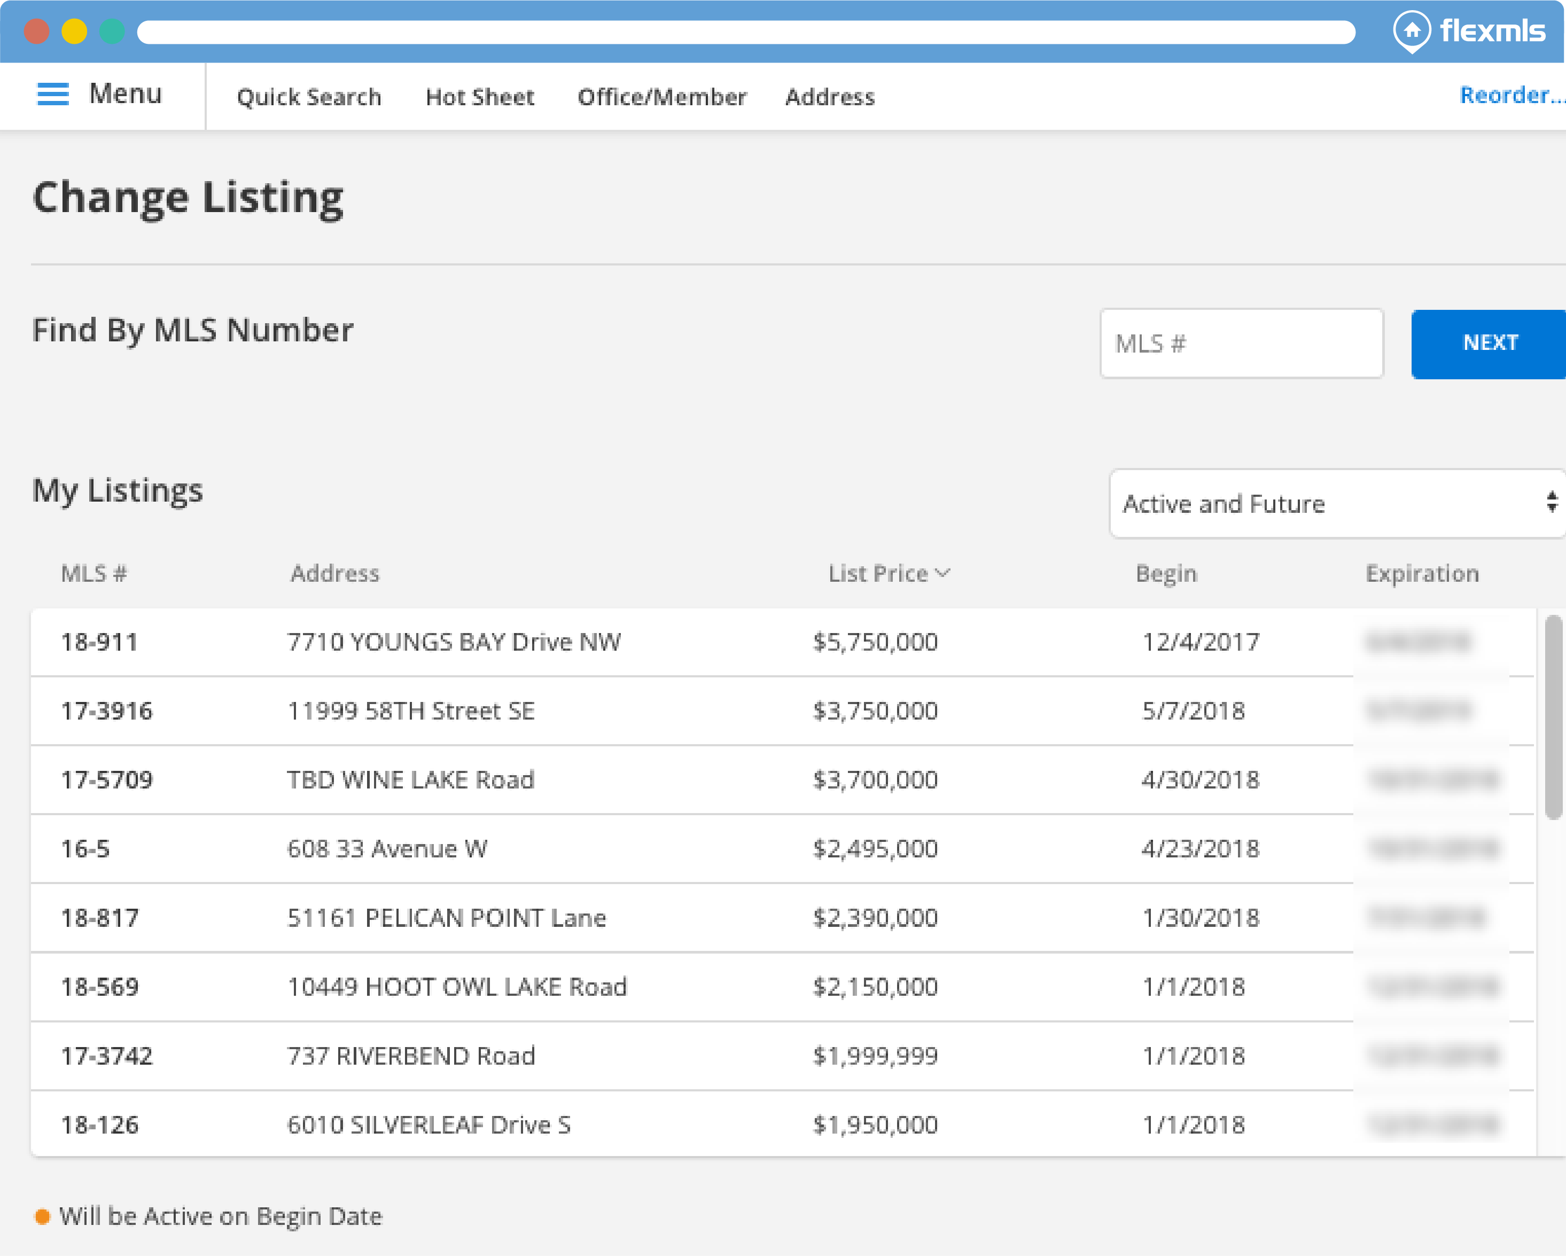The width and height of the screenshot is (1566, 1257).
Task: Select listing 18-911 Youngs Bay Drive
Action: click(x=453, y=643)
